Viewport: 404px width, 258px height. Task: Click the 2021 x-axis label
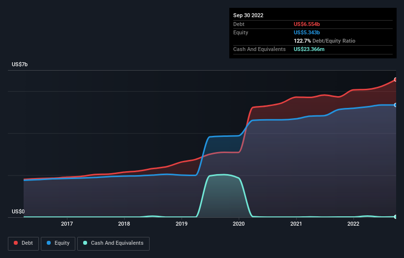click(x=296, y=224)
